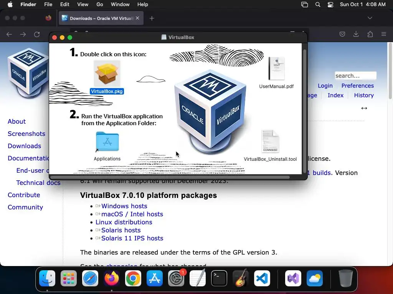
Task: Open Terminal from the Dock
Action: pos(219,278)
